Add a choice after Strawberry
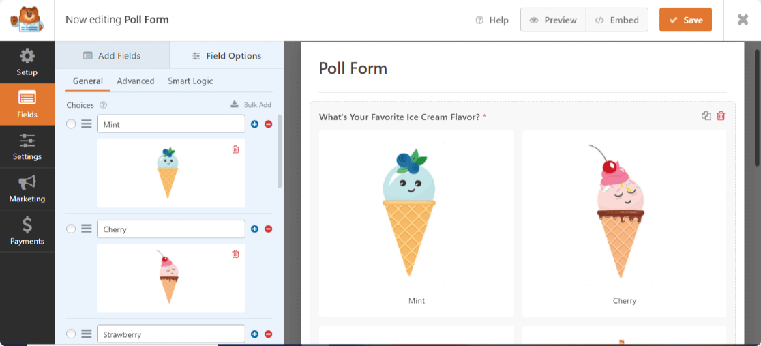The width and height of the screenshot is (761, 346). click(x=255, y=334)
